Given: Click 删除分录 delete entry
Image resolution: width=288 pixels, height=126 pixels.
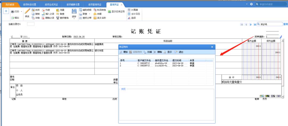Looking at the screenshot, I should tap(48, 18).
